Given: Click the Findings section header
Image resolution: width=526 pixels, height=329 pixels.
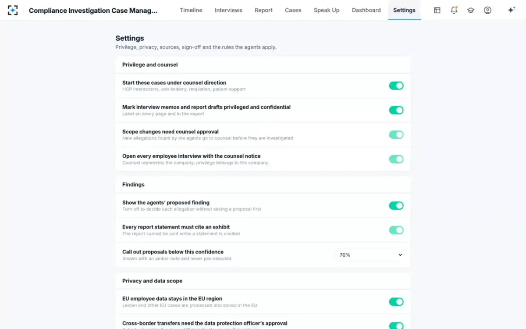Looking at the screenshot, I should tap(133, 184).
